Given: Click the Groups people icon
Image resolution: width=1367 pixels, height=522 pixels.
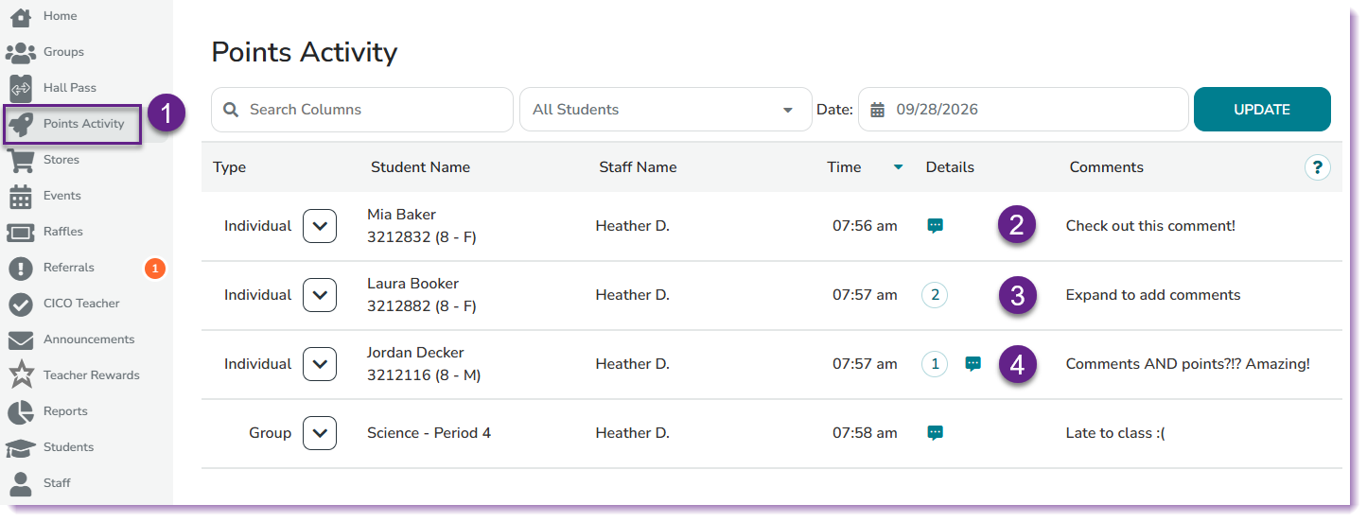Looking at the screenshot, I should [x=20, y=52].
